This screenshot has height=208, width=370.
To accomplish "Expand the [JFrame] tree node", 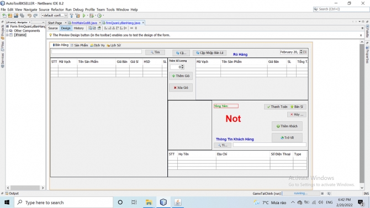I will 7,35.
